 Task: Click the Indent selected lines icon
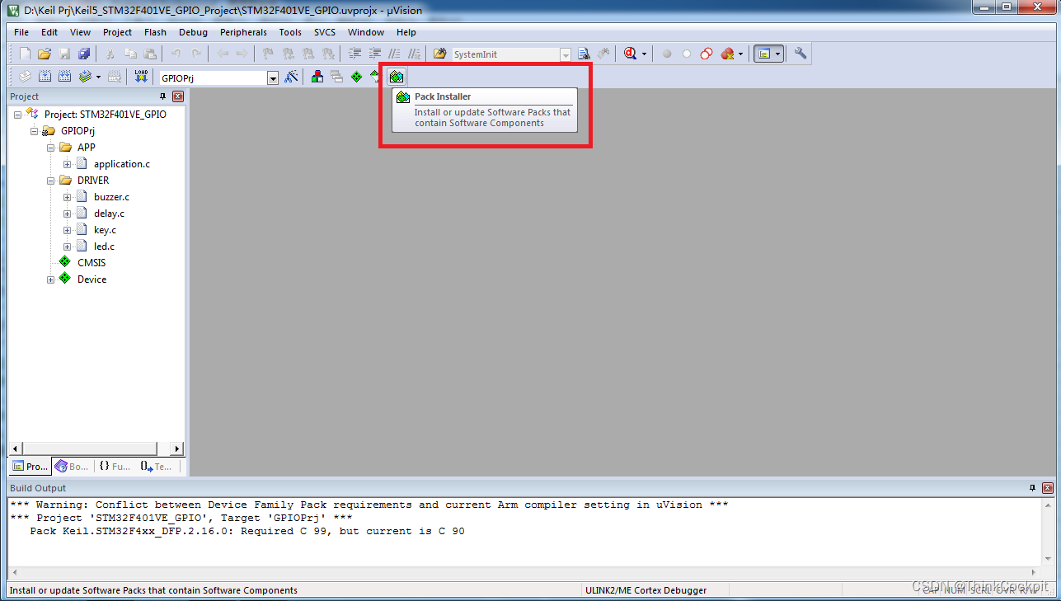(354, 54)
